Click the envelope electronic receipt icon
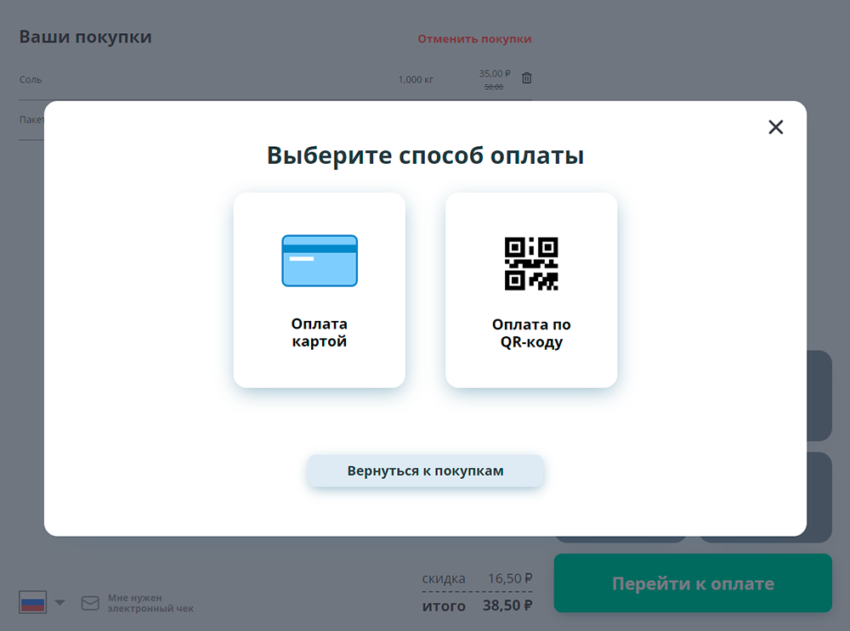The height and width of the screenshot is (631, 850). pyautogui.click(x=91, y=603)
